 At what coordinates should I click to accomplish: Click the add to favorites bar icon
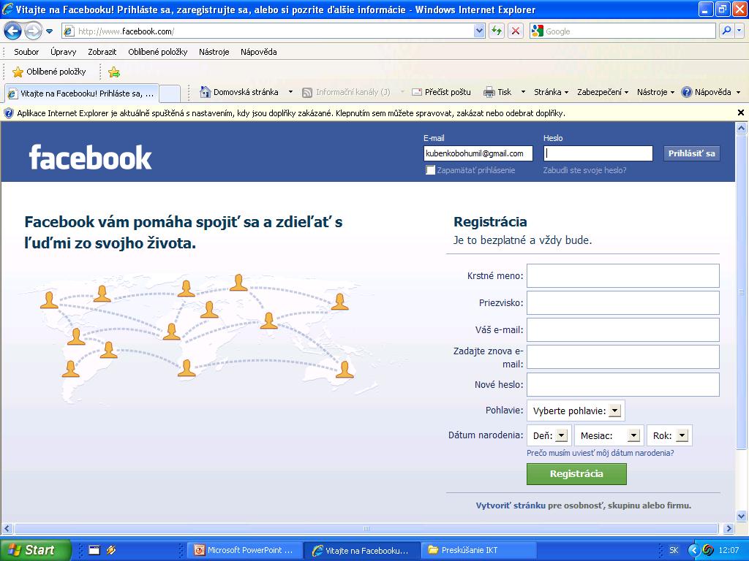[x=113, y=72]
